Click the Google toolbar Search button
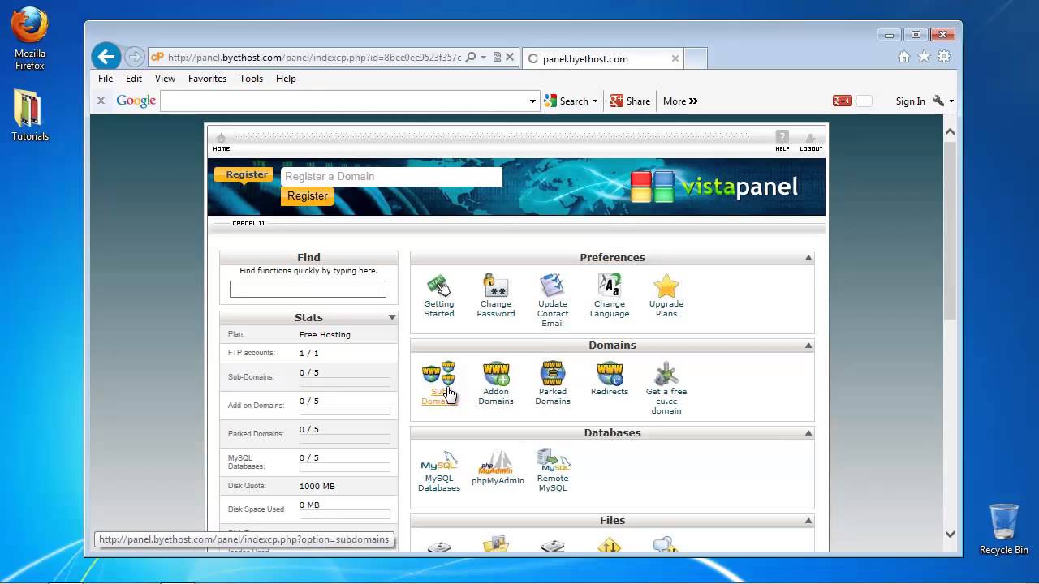The image size is (1039, 584). 567,101
